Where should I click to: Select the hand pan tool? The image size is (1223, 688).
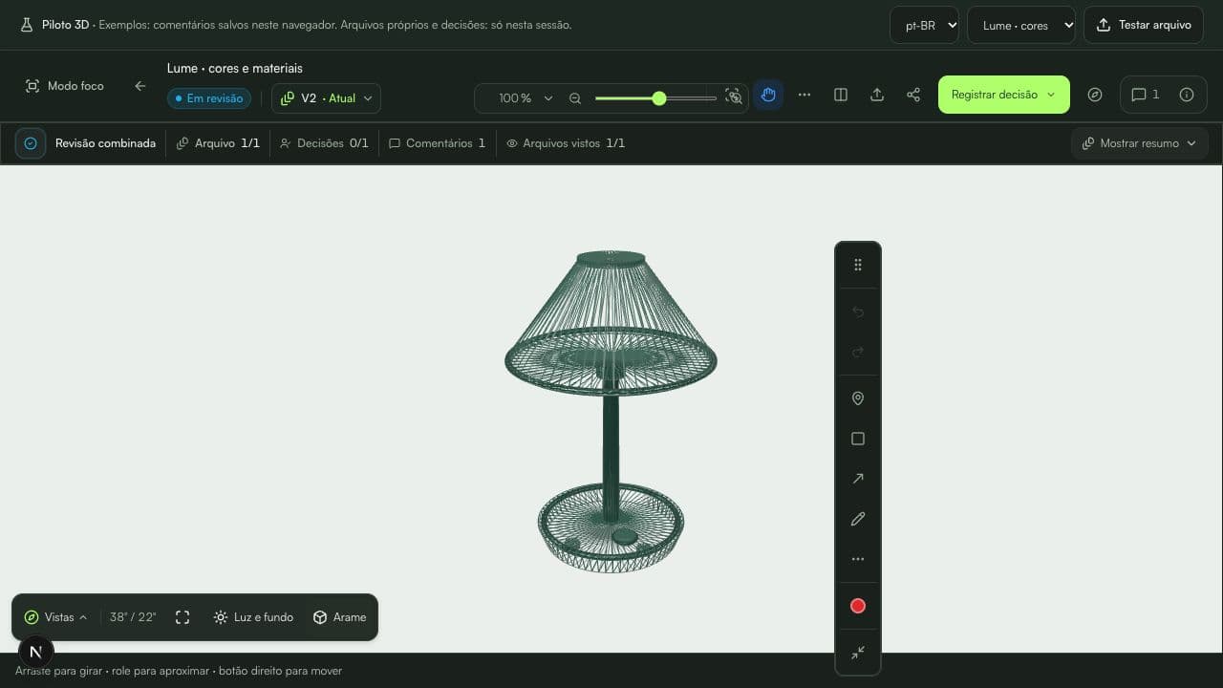pyautogui.click(x=768, y=95)
